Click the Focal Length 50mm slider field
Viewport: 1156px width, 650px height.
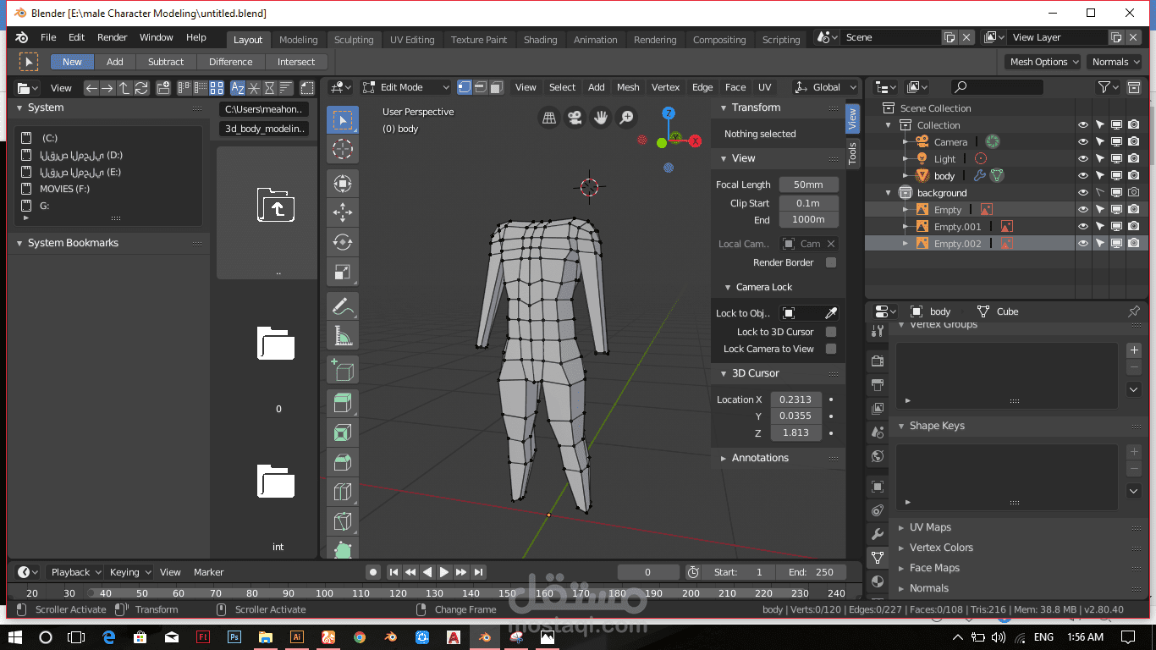[x=808, y=185]
